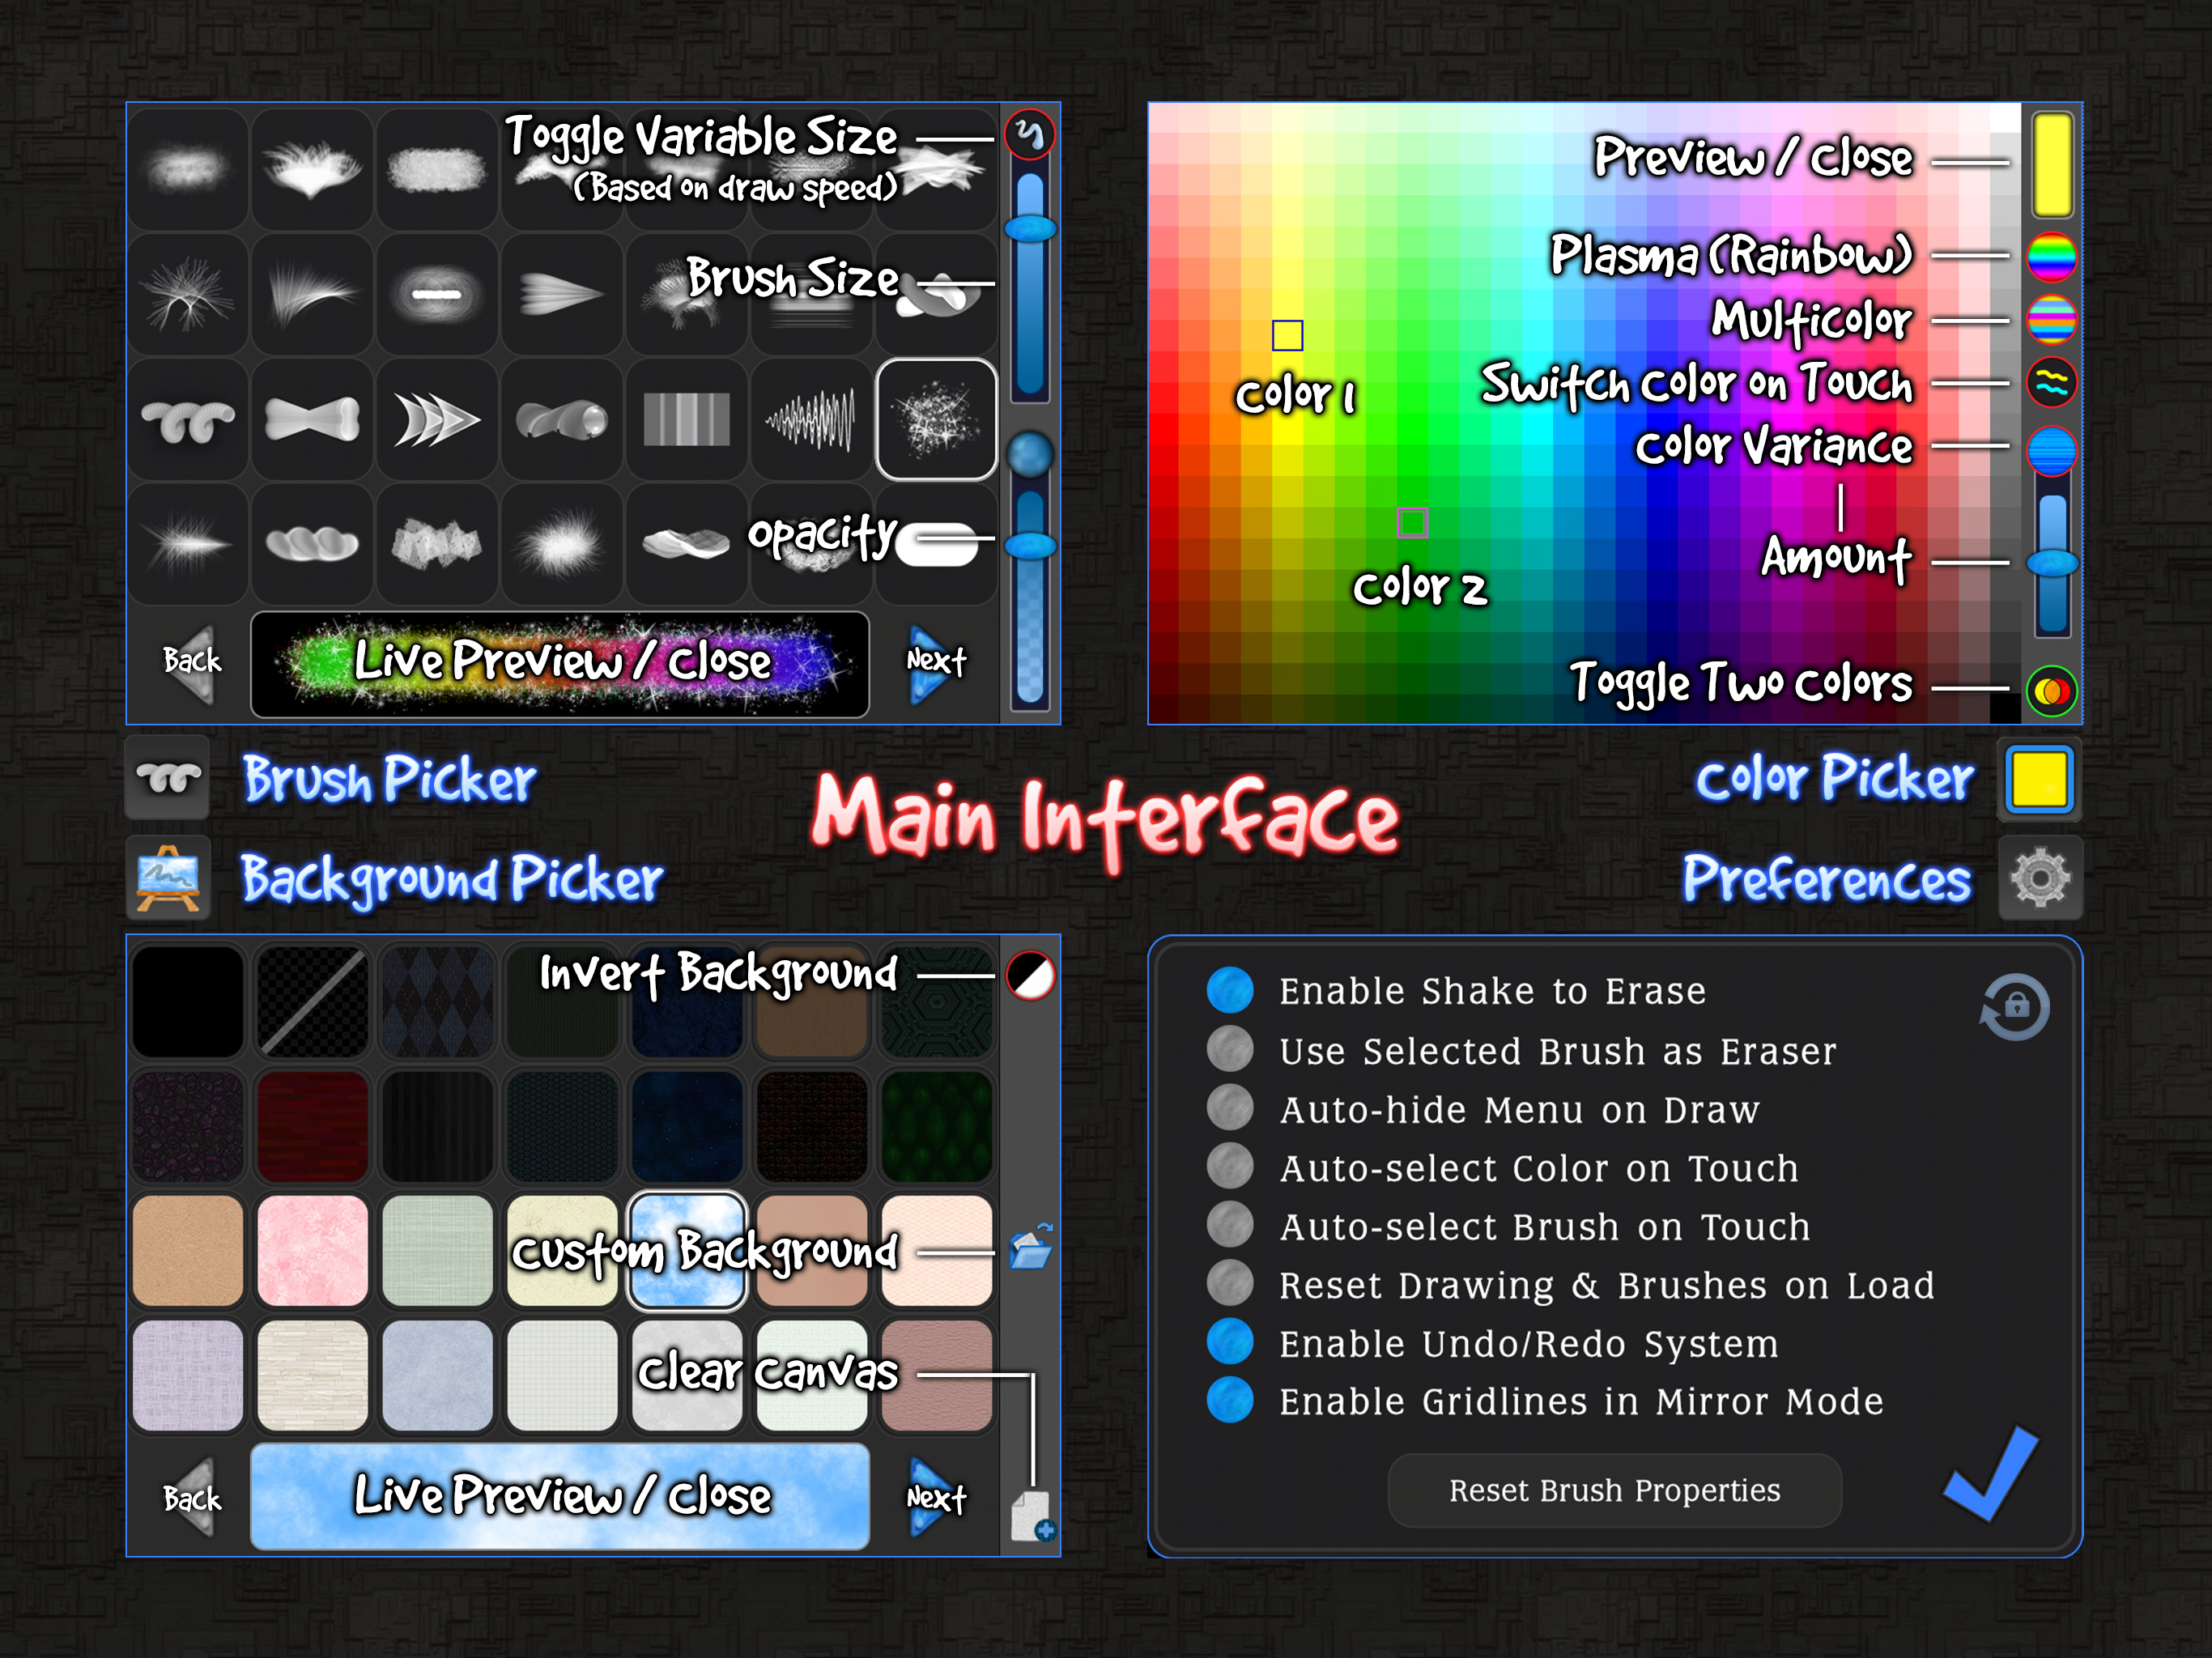Viewport: 2212px width, 1658px height.
Task: Select the feathery plume brush top row
Action: [312, 169]
